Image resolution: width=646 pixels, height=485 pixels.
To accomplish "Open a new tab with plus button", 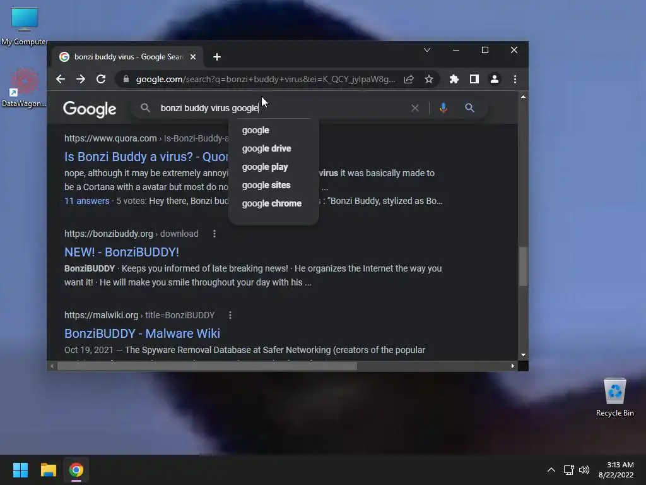I will 217,57.
